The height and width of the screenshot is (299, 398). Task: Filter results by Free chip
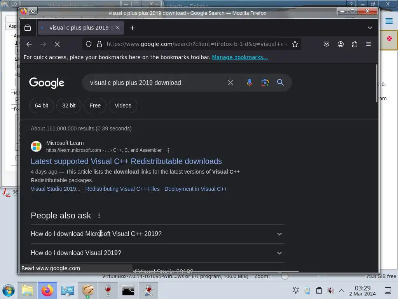(95, 106)
